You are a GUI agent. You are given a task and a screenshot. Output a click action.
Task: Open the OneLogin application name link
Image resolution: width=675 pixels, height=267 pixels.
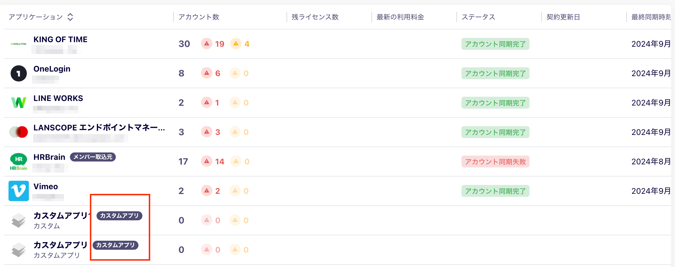click(52, 69)
